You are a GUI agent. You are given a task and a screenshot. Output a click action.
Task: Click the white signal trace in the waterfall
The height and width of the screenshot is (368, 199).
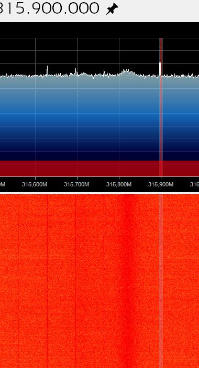[161, 281]
